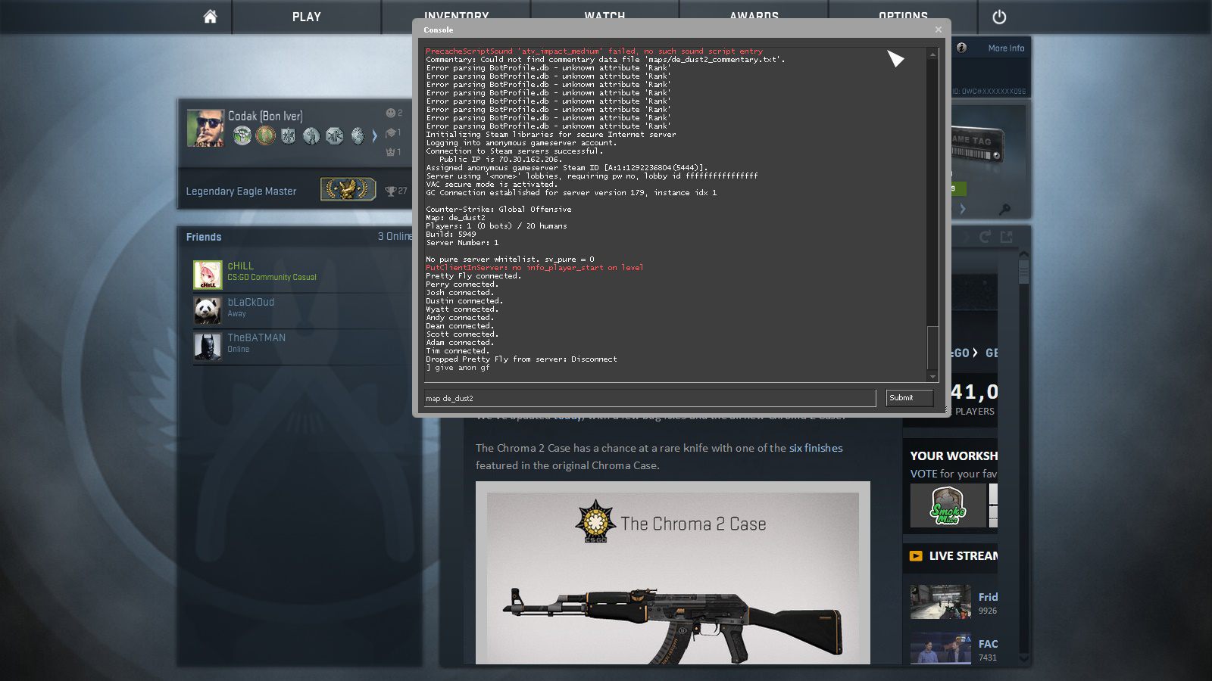Image resolution: width=1212 pixels, height=681 pixels.
Task: Open friend TheBATMAN avatar
Action: click(208, 346)
